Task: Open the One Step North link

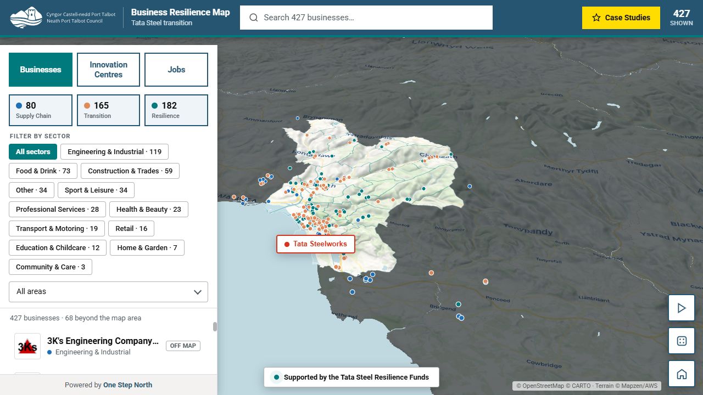Action: (x=127, y=385)
